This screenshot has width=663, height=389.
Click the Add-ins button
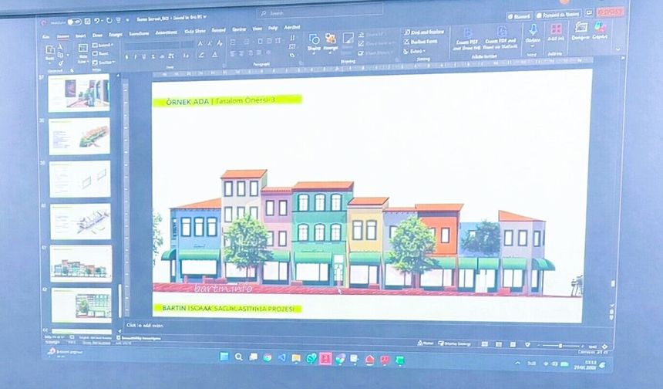(556, 32)
